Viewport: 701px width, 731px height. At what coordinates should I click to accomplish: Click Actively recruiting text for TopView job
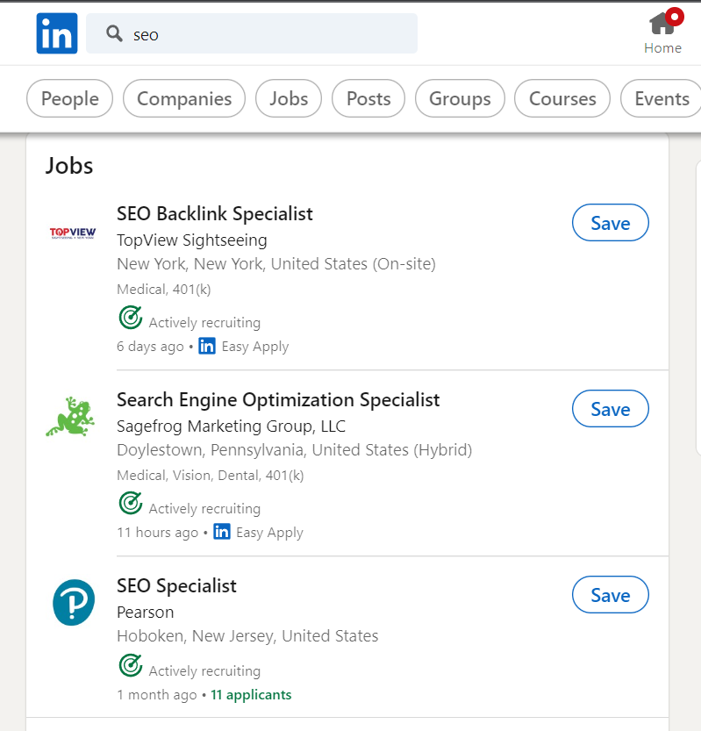(204, 323)
